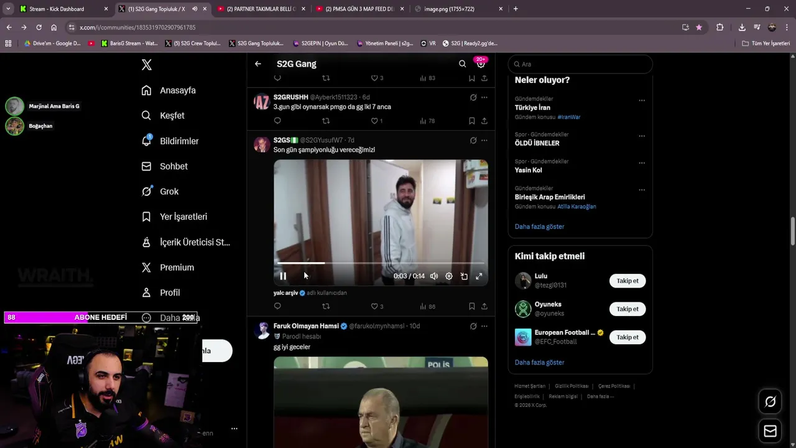
Task: Click the X logo in sidebar
Action: pos(147,65)
